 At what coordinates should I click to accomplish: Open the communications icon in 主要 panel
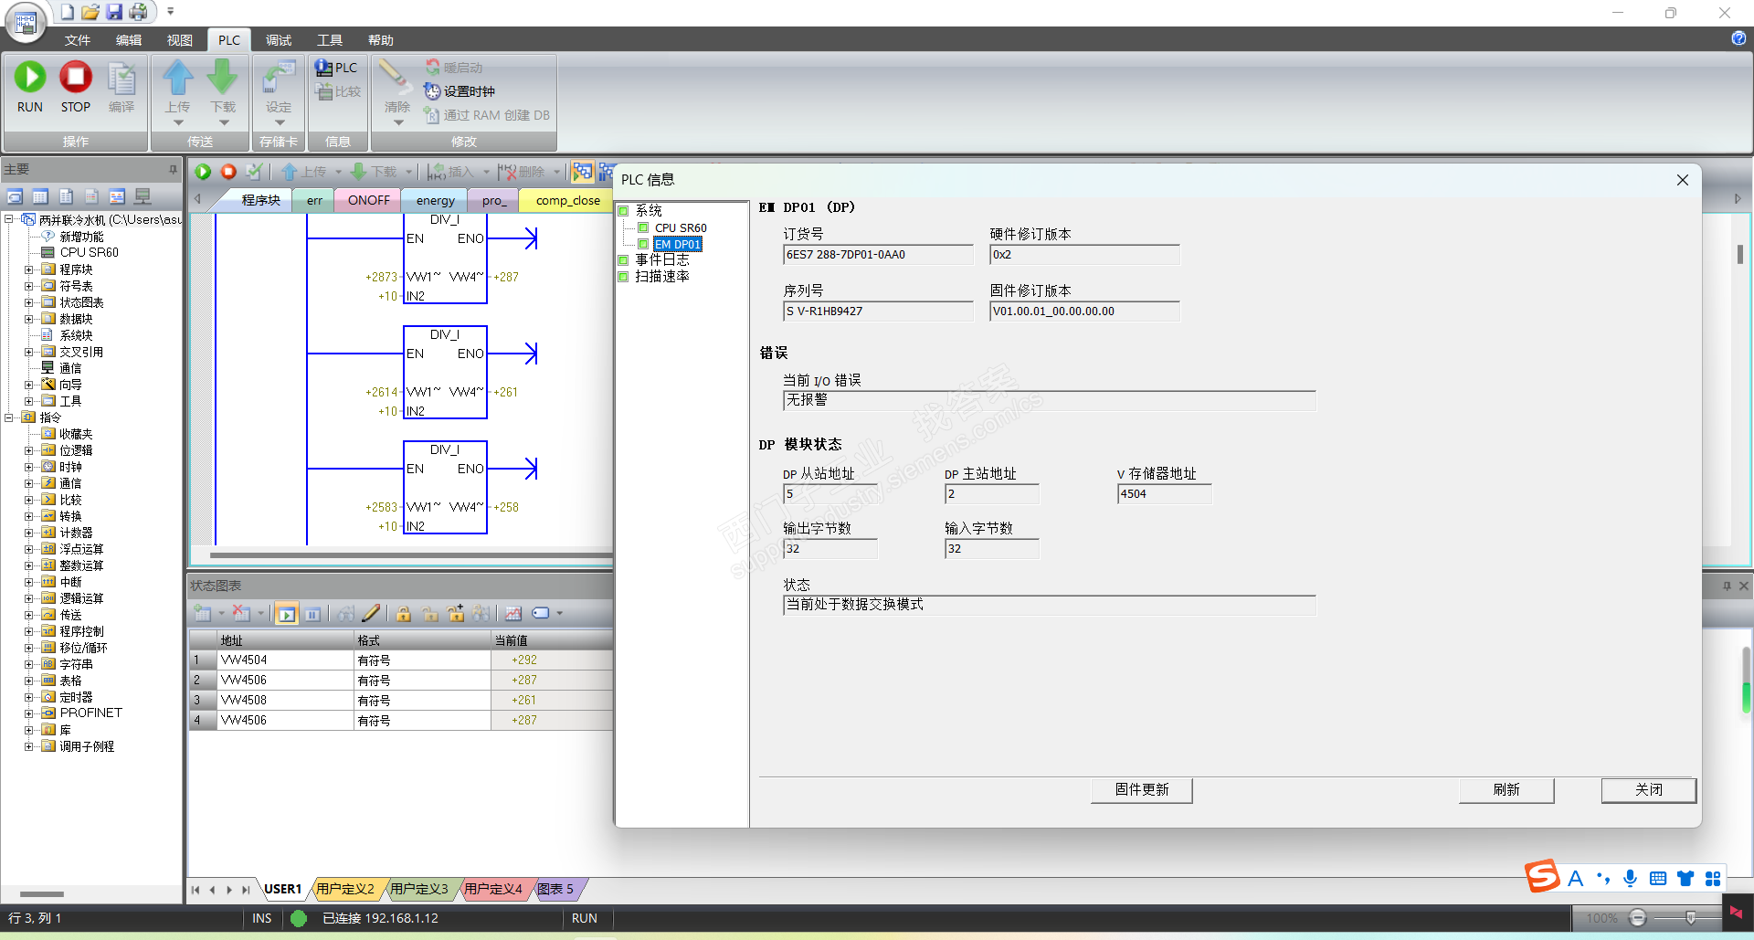[x=143, y=196]
